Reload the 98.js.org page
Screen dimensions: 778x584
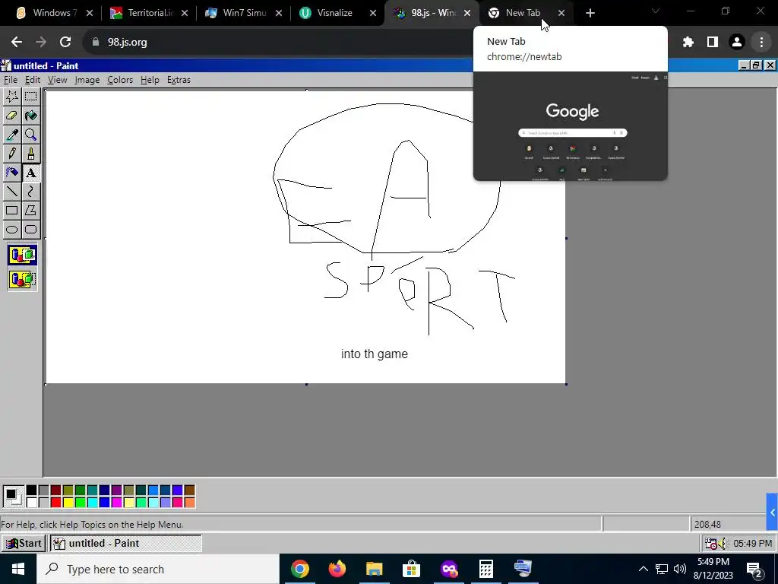click(x=65, y=43)
